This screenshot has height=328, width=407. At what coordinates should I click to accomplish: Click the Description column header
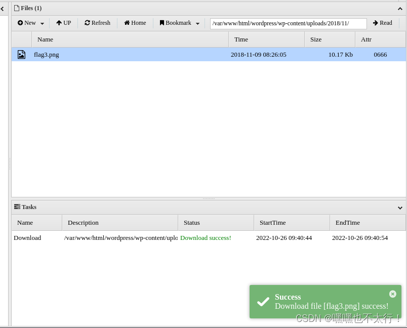[120, 223]
